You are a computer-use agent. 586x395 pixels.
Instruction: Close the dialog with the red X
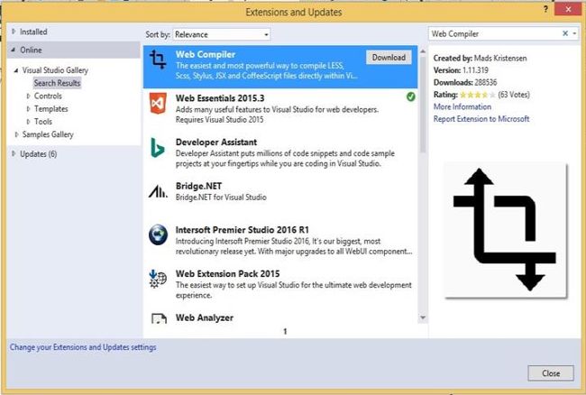pyautogui.click(x=568, y=9)
